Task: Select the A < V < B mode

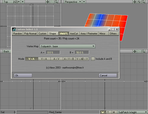Action: click(69, 59)
